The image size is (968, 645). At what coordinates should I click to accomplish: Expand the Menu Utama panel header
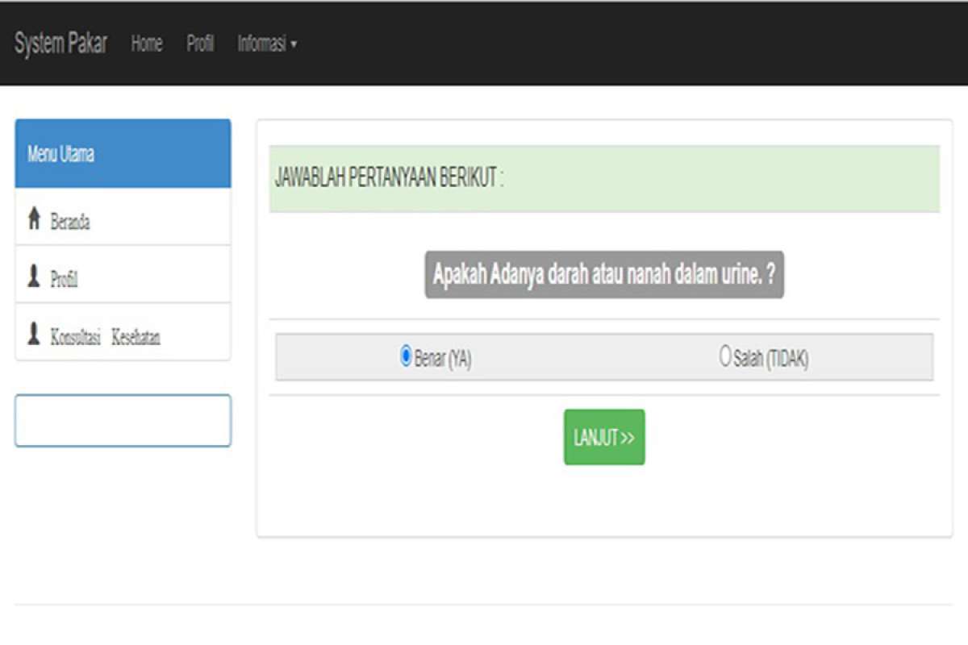click(121, 153)
